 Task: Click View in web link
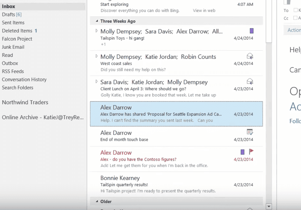pyautogui.click(x=204, y=11)
